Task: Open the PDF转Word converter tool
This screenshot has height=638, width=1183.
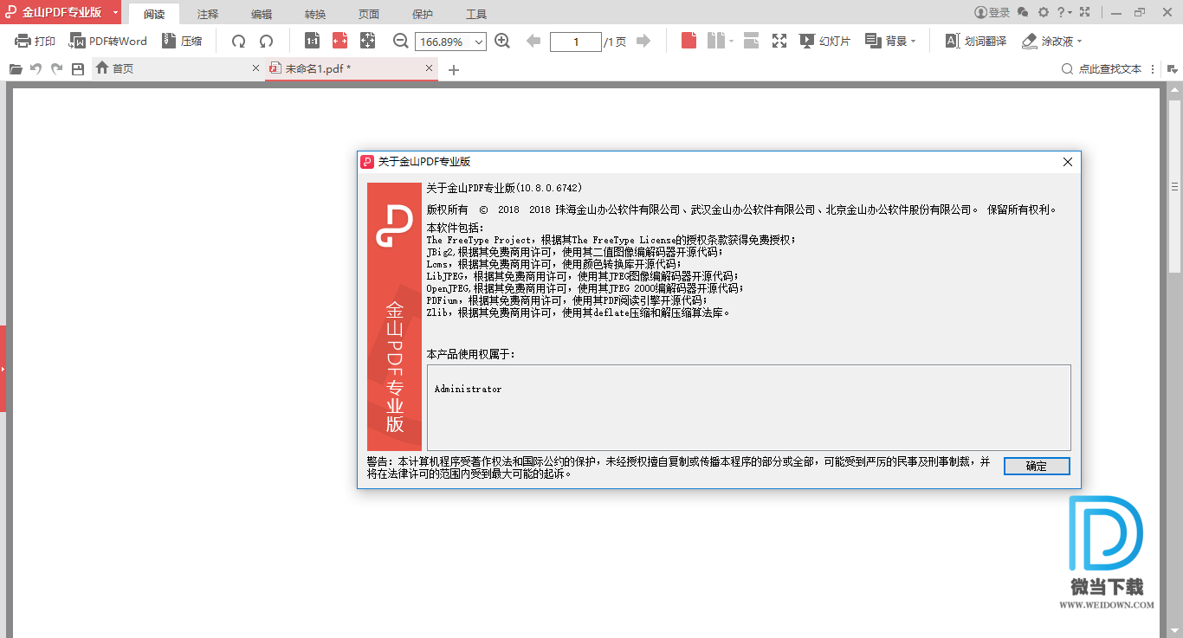Action: [108, 41]
